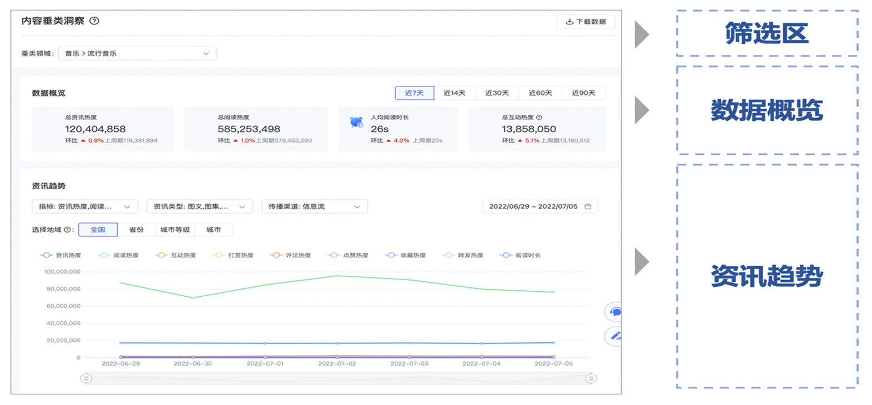Click the 资讯趋势 section heading
This screenshot has width=872, height=405.
[x=49, y=186]
